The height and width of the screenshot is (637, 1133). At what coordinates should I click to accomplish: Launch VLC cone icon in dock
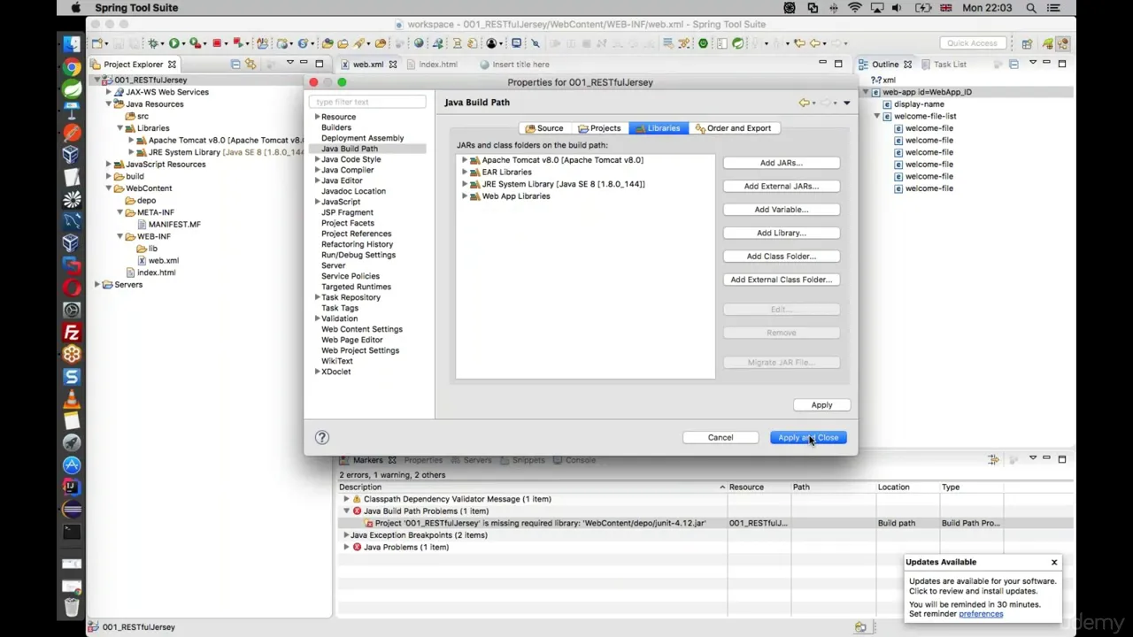tap(72, 399)
